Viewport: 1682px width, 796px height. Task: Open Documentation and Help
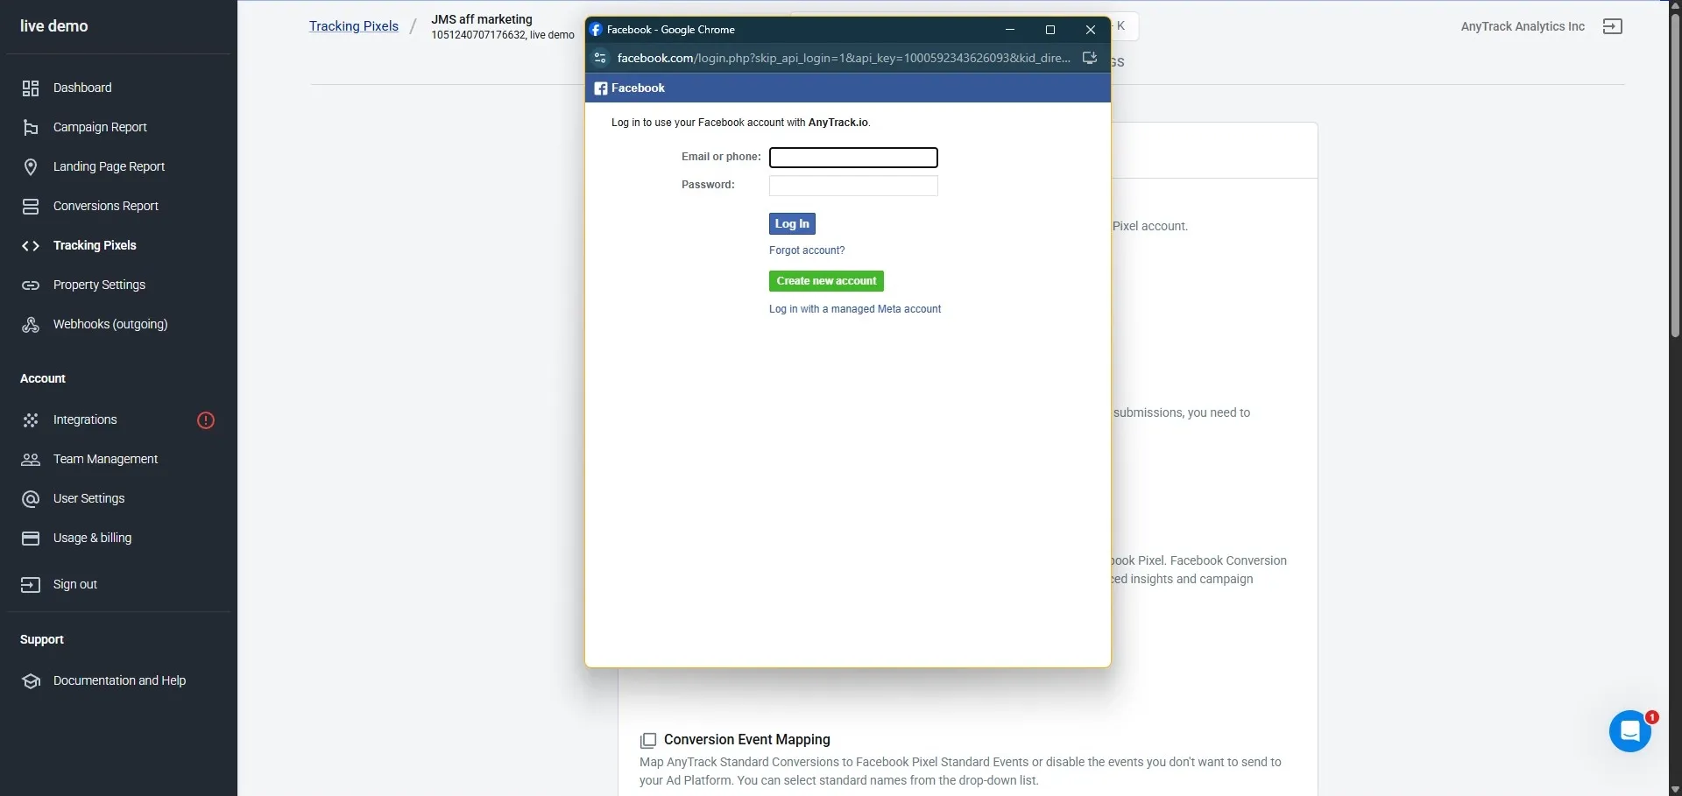[x=119, y=680]
